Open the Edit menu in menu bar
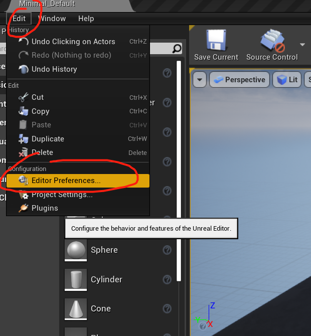 19,19
